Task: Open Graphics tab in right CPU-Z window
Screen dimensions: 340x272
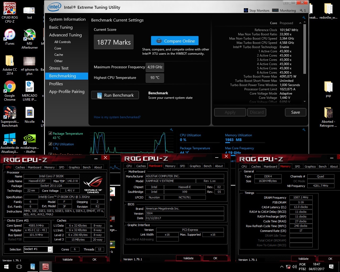Action: 310,167
